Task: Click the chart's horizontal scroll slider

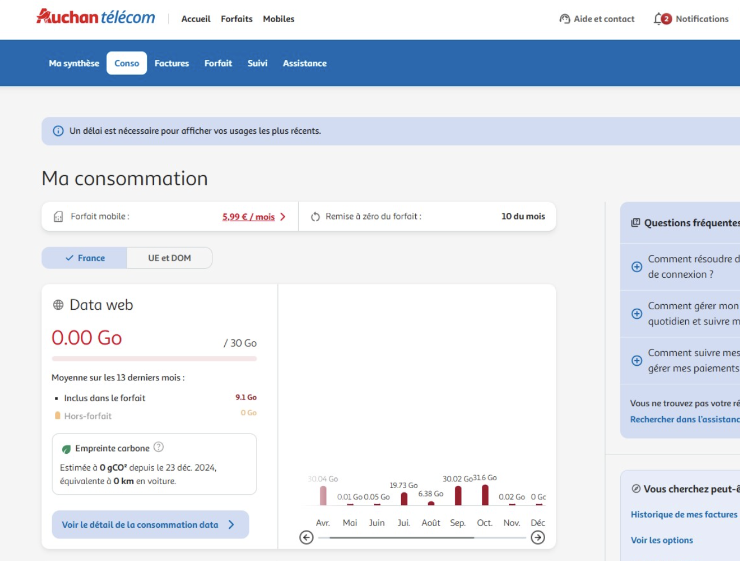Action: coord(402,538)
